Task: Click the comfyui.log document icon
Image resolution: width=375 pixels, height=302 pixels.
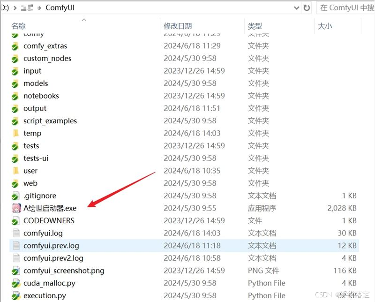Action: pyautogui.click(x=16, y=233)
